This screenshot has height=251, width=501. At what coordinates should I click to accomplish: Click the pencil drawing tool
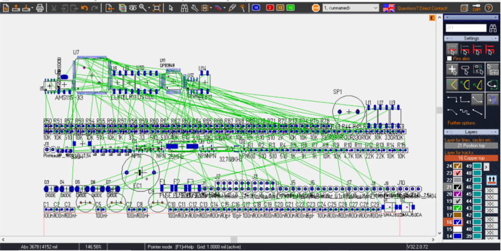[232, 8]
